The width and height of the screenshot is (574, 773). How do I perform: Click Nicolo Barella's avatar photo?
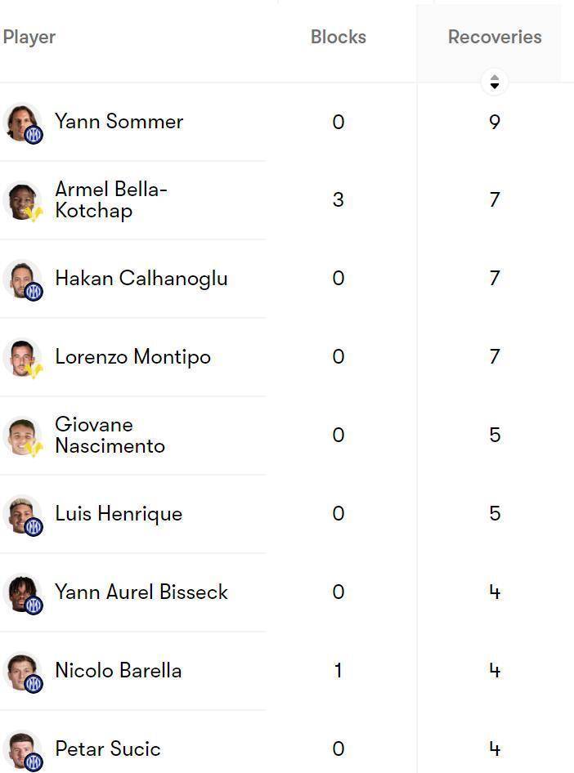pyautogui.click(x=21, y=672)
